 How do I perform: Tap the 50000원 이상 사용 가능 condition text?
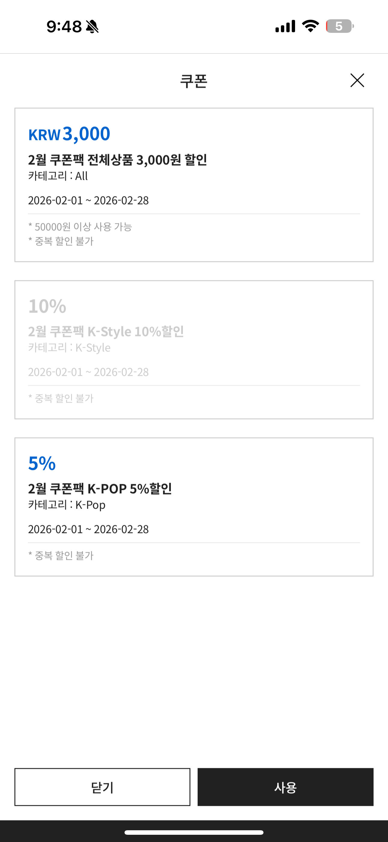(x=80, y=226)
